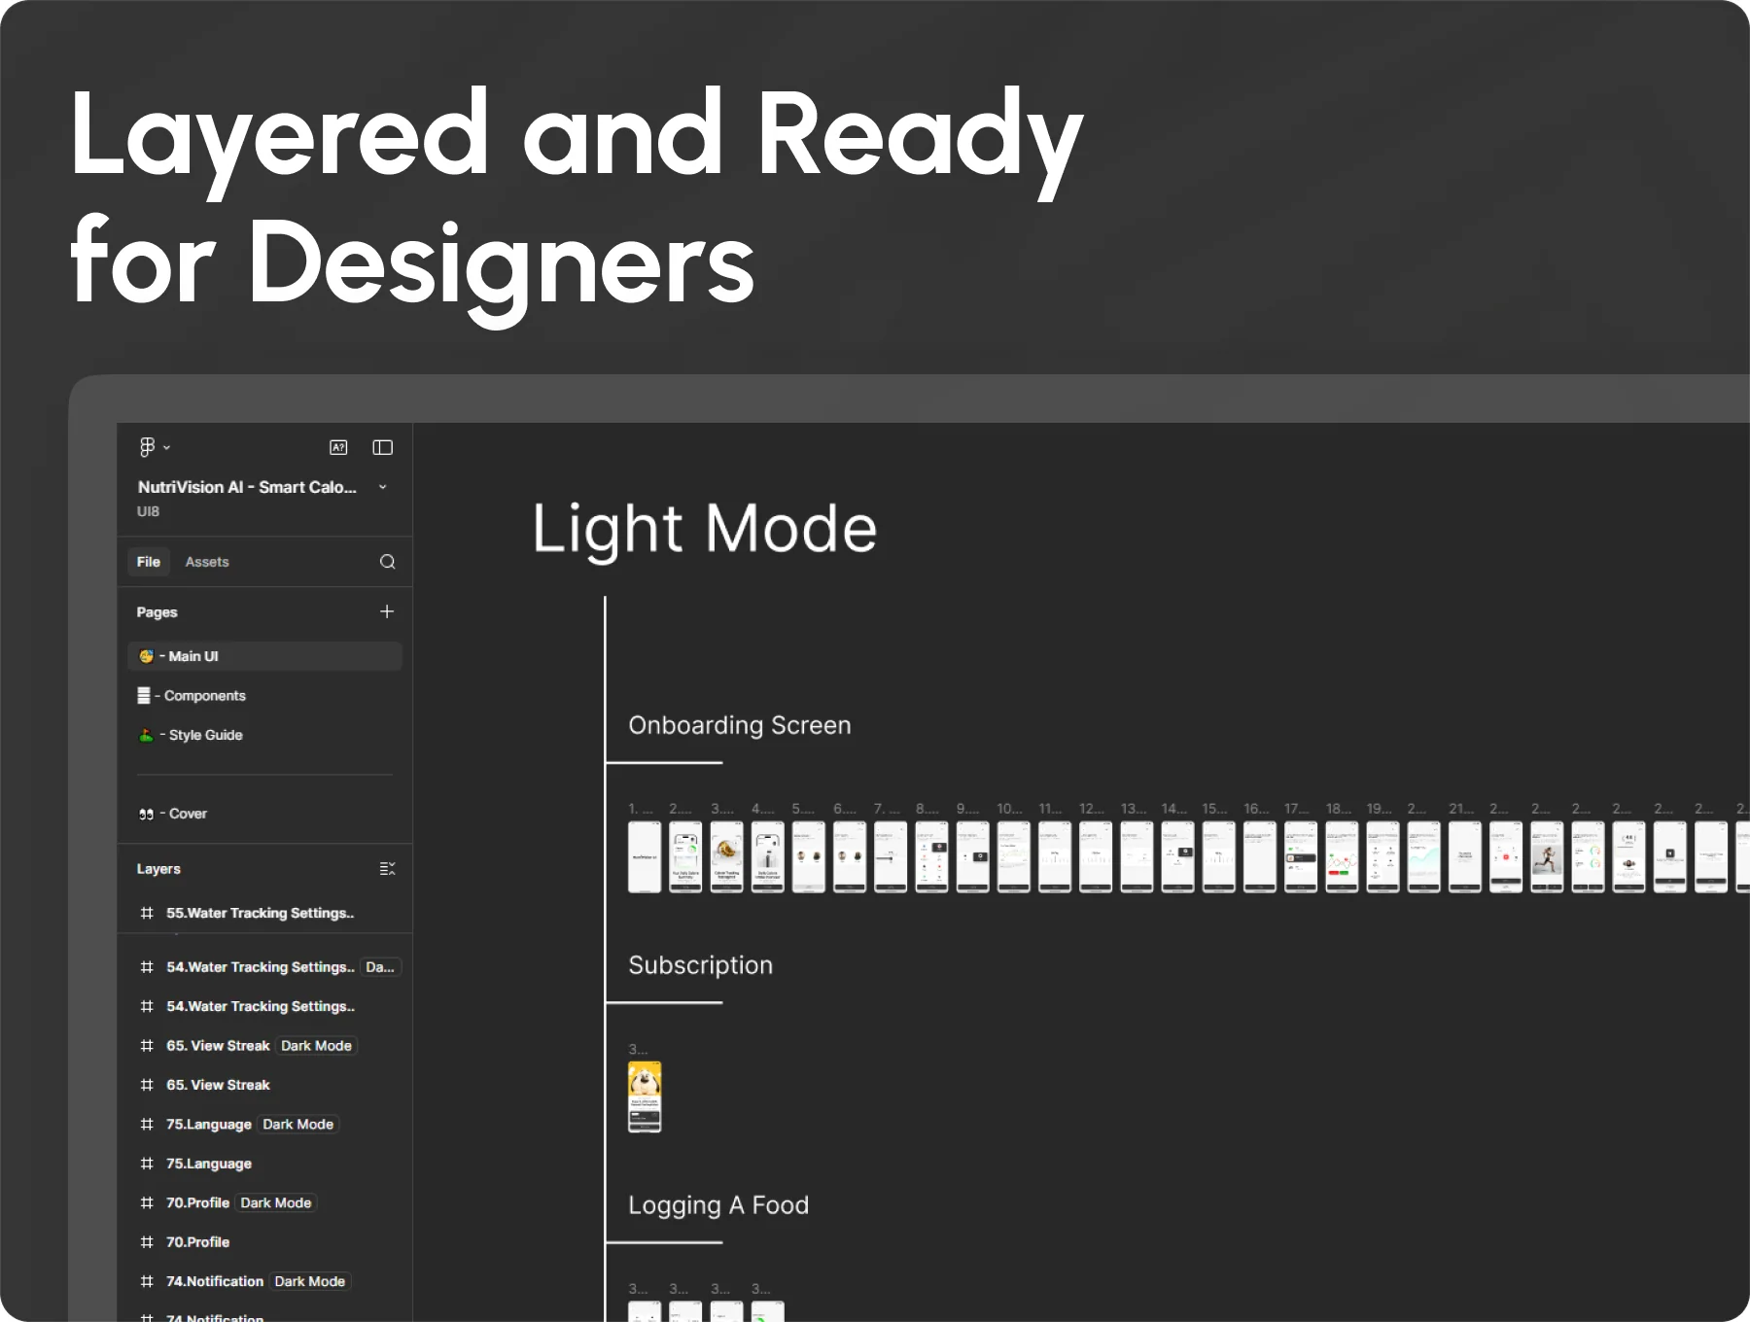Viewport: 1750px width, 1322px height.
Task: Click the icon beside the Components page
Action: coord(144,696)
